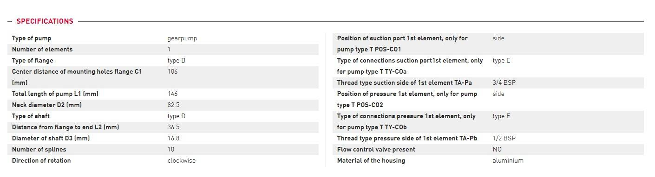Click the SPECIFICATIONS section heading
This screenshot has height=177, width=655.
click(x=45, y=21)
